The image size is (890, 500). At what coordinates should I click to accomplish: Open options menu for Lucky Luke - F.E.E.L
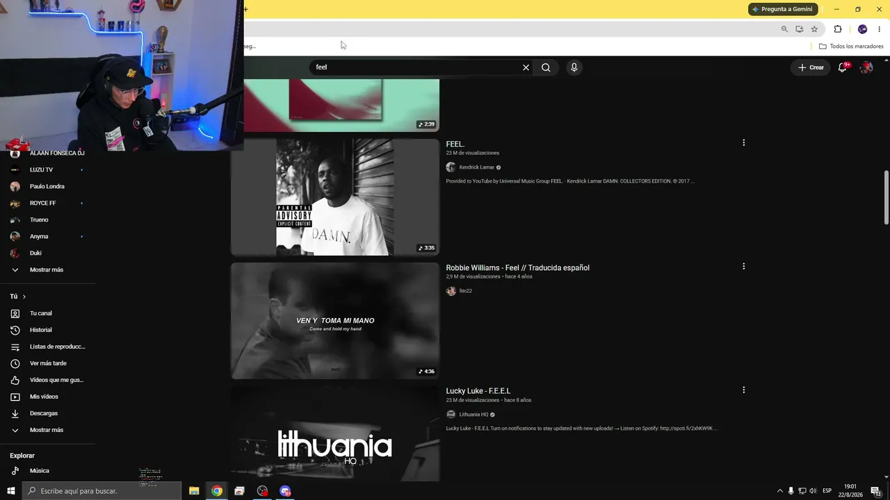743,390
